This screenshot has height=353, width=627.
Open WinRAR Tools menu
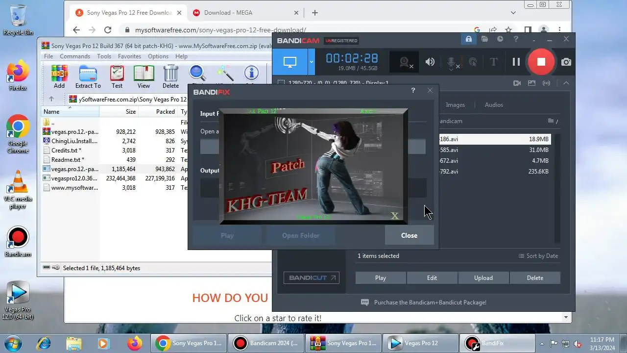tap(104, 56)
